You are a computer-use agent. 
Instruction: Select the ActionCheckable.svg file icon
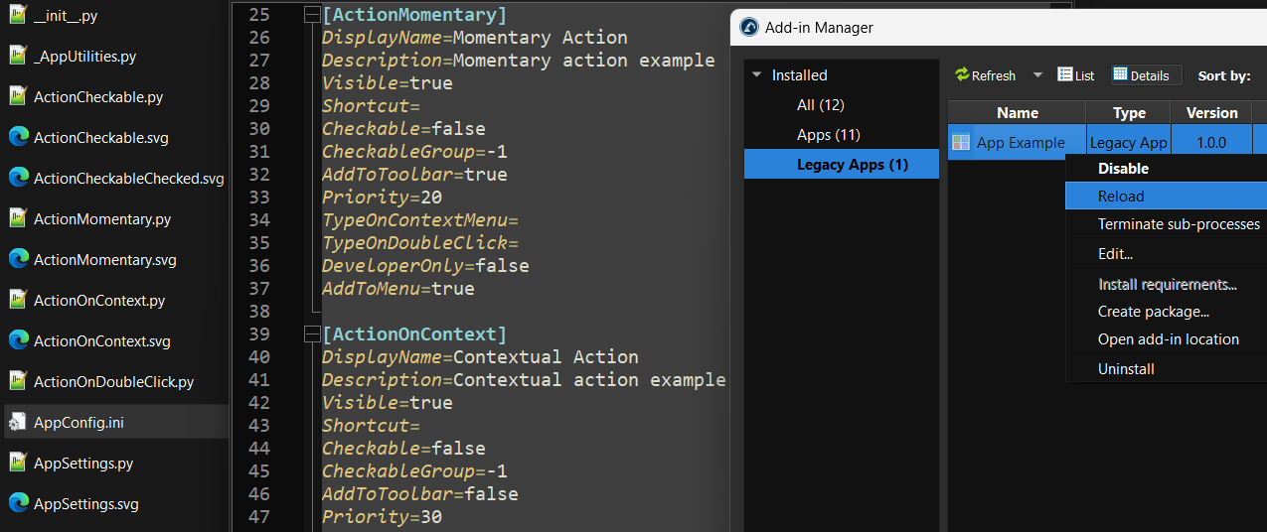18,137
